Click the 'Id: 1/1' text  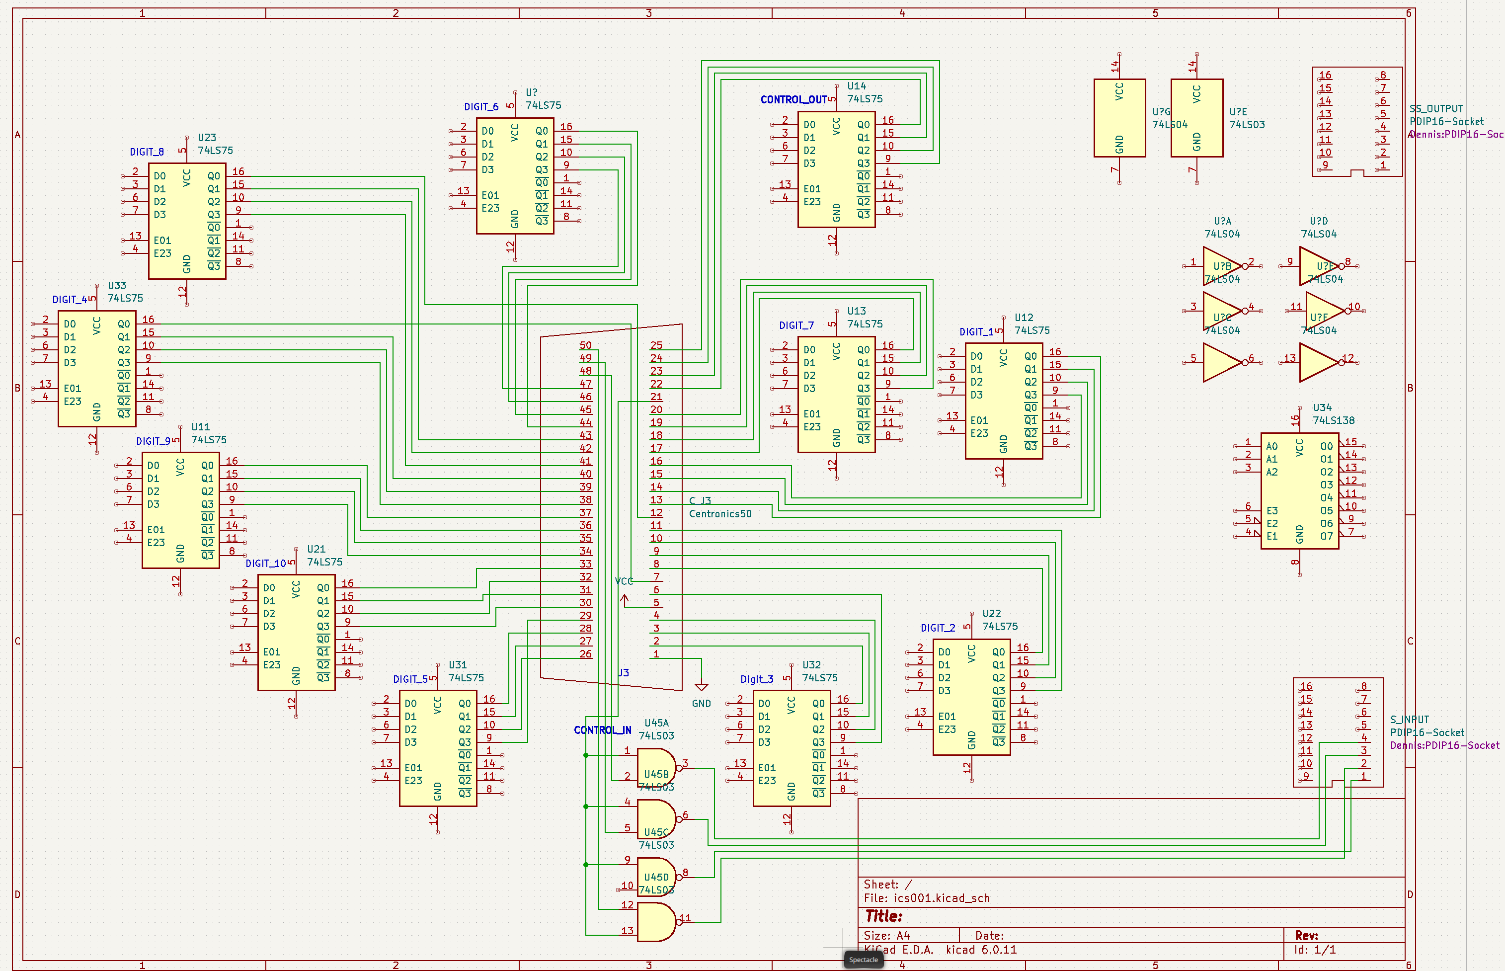click(x=1315, y=950)
